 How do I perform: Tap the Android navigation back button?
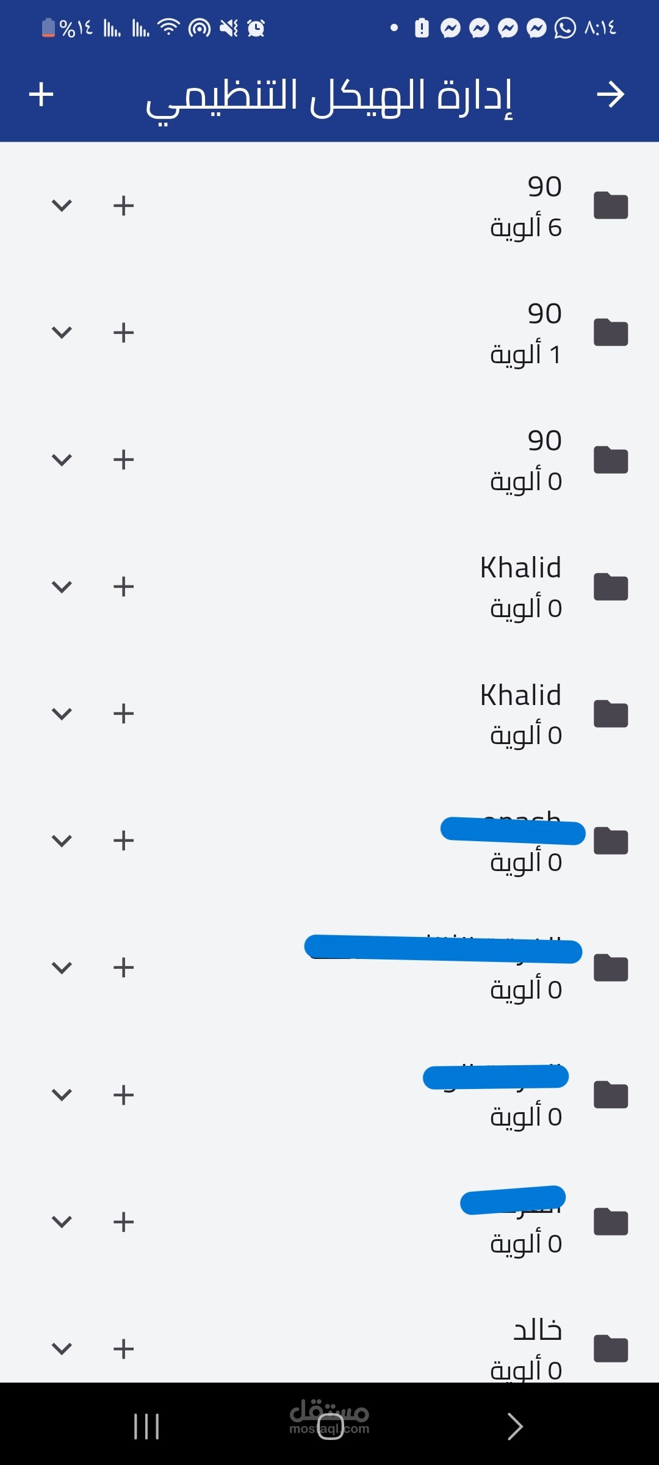514,1427
